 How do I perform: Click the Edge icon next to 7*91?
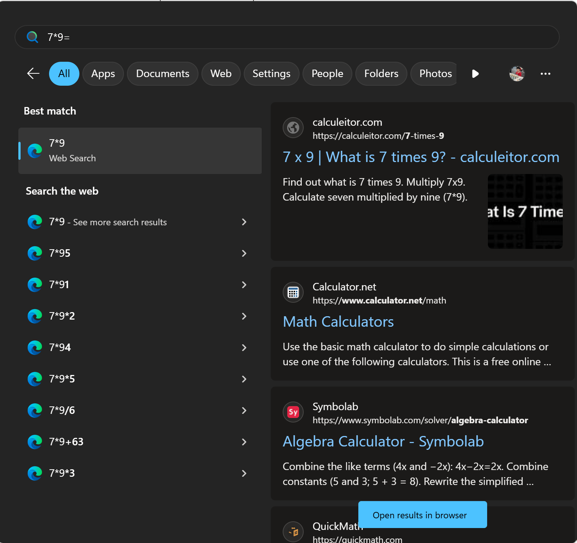click(35, 285)
